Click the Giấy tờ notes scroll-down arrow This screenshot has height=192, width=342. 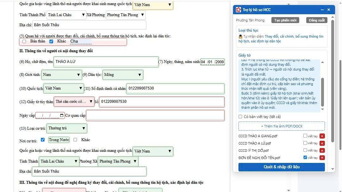[323, 109]
